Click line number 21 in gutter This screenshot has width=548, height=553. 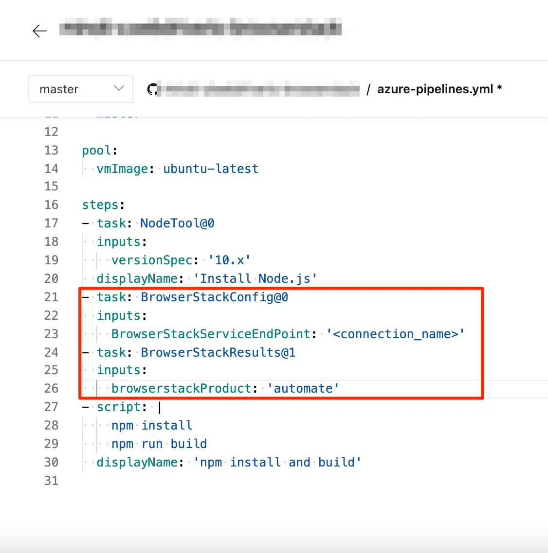click(51, 297)
